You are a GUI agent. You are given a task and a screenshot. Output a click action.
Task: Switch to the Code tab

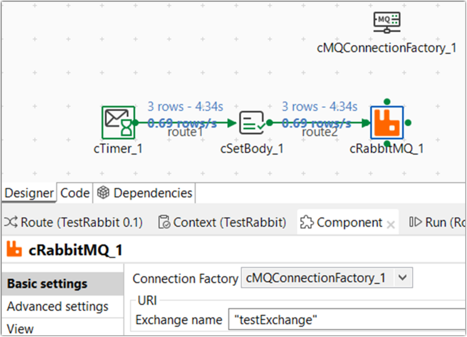[x=75, y=193]
